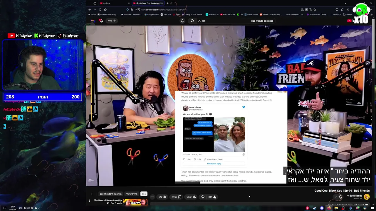The height and width of the screenshot is (211, 376).
Task: Expand hidden system tray icons
Action: 39,208
